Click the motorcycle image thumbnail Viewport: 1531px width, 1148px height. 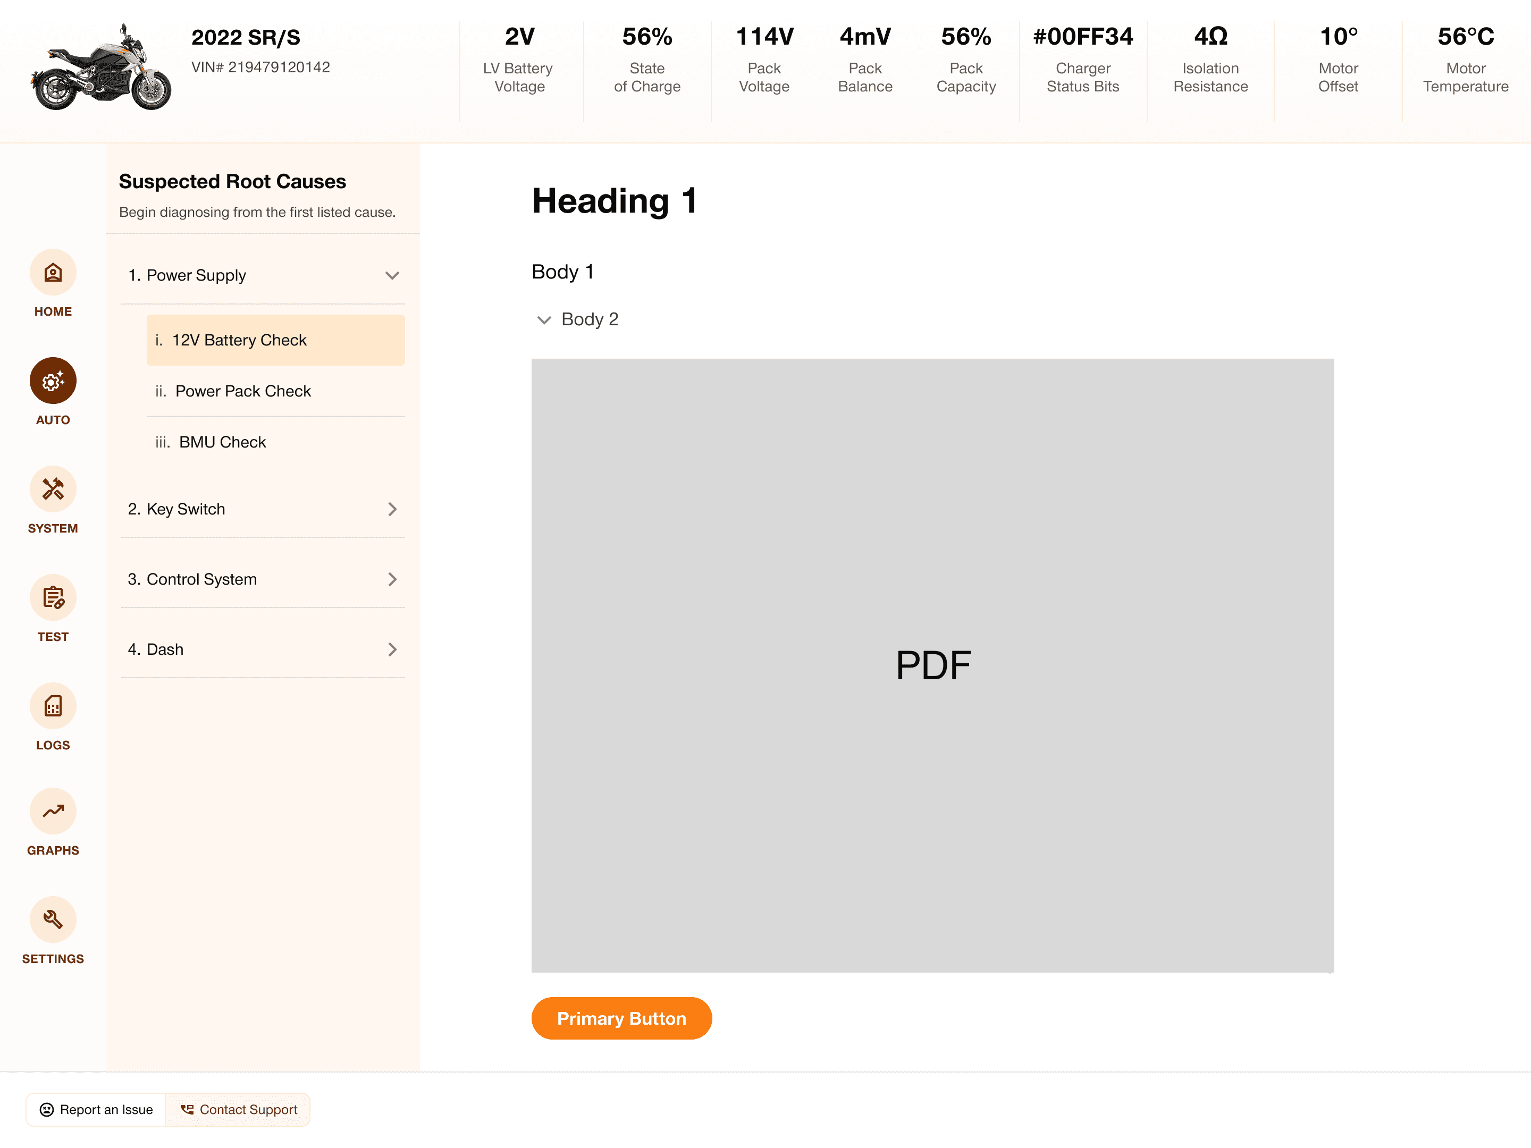pyautogui.click(x=100, y=68)
